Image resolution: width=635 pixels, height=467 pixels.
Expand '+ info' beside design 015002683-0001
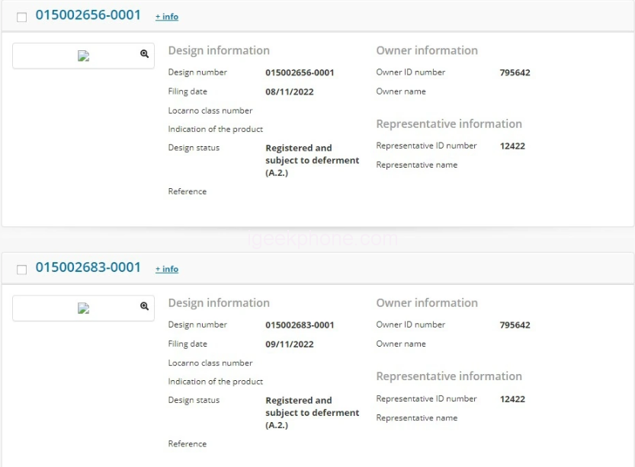166,269
